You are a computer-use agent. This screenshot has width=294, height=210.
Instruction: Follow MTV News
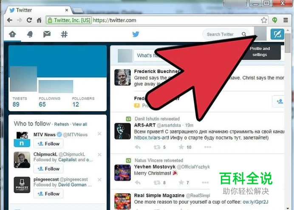pos(48,144)
